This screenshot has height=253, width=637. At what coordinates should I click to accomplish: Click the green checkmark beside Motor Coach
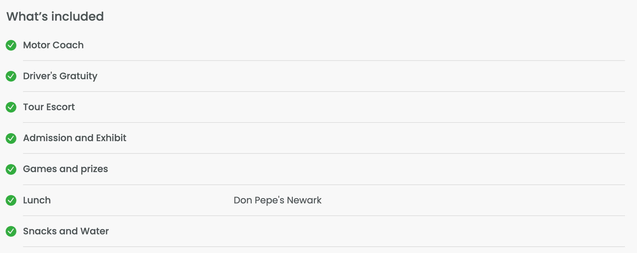click(11, 45)
